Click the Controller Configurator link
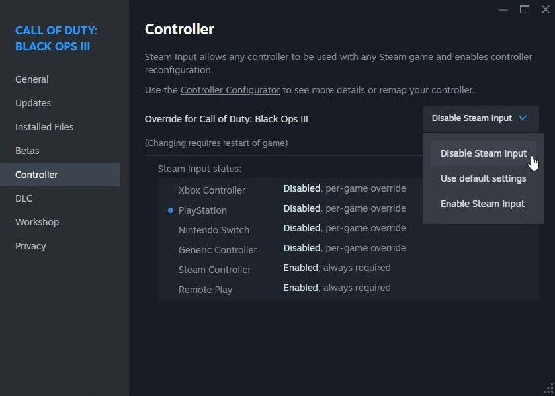Screen dimensions: 555x396 coord(230,90)
